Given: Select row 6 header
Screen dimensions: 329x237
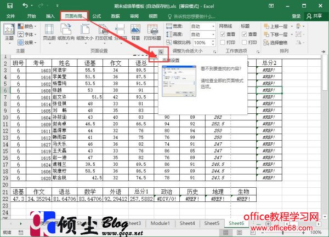Looking at the screenshot, I should 5,90.
